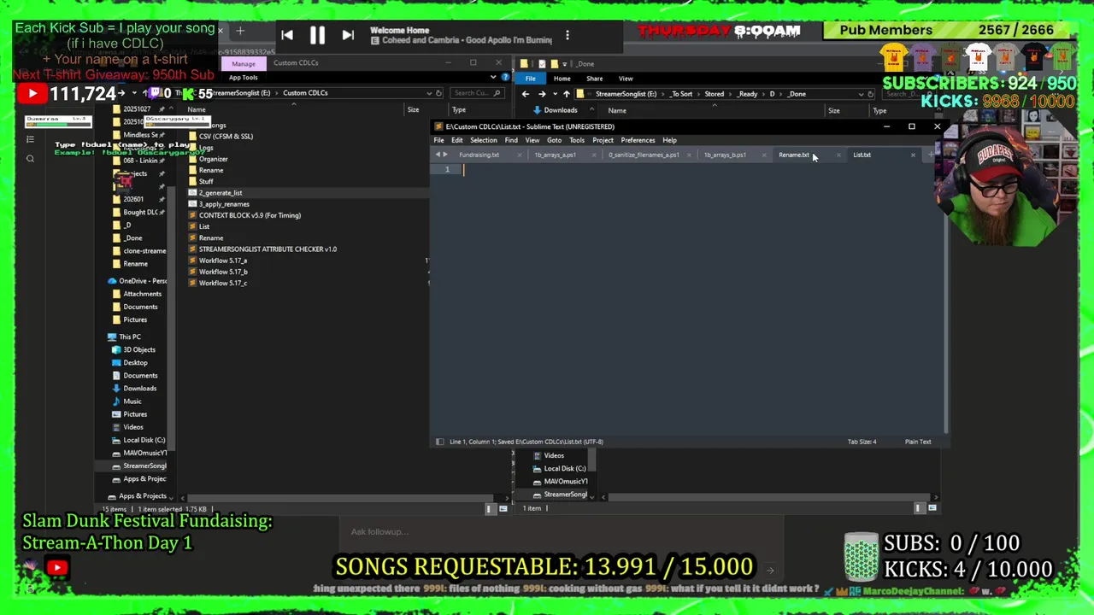Image resolution: width=1094 pixels, height=615 pixels.
Task: Change Plain Text syntax selector
Action: tap(918, 442)
